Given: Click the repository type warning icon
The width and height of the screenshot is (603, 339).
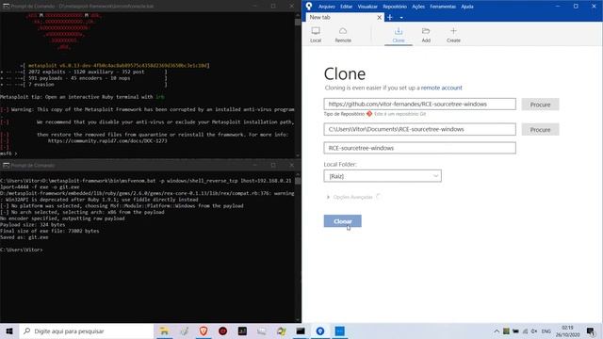Looking at the screenshot, I should (x=369, y=114).
